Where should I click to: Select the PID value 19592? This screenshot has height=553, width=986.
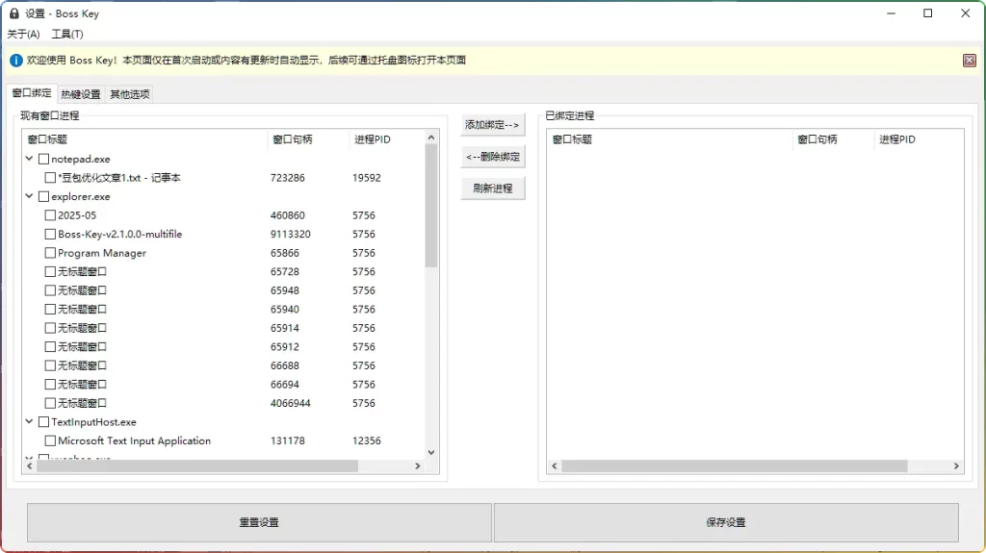[x=366, y=178]
